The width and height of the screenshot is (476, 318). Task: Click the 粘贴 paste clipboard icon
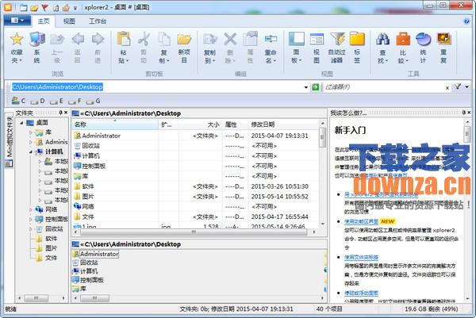[x=124, y=40]
